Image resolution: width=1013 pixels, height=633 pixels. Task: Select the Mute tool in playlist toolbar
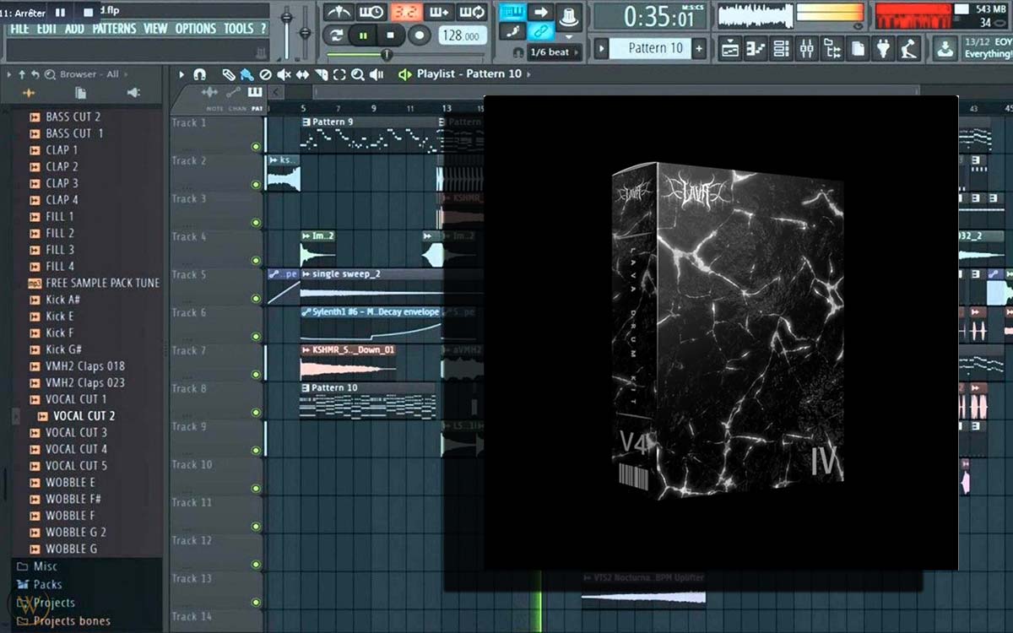pos(284,74)
